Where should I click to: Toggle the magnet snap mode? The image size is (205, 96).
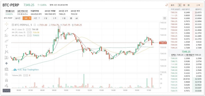6,80
